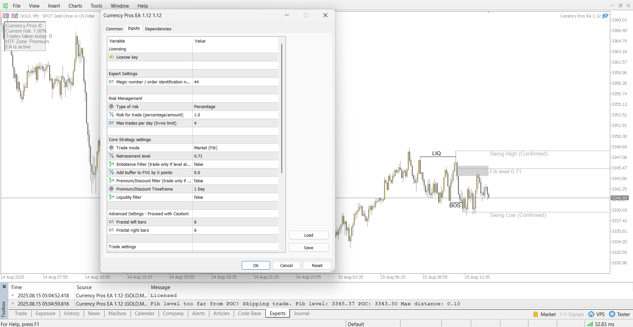Select the Retracement level value field
Screen dimensions: 633x327
[x=235, y=156]
